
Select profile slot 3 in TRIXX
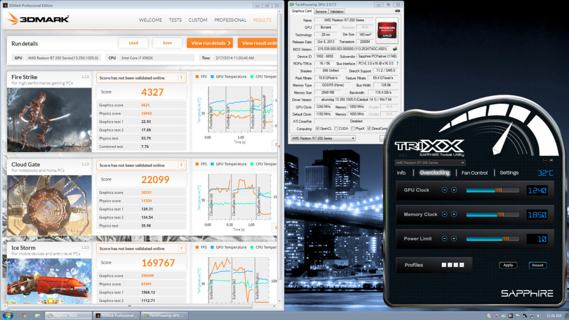pos(456,265)
